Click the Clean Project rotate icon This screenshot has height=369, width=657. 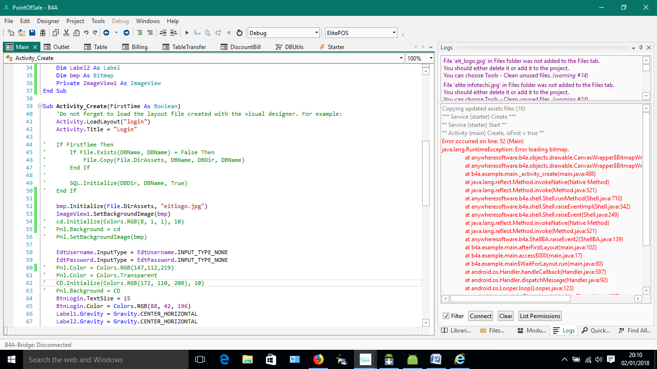pos(240,33)
